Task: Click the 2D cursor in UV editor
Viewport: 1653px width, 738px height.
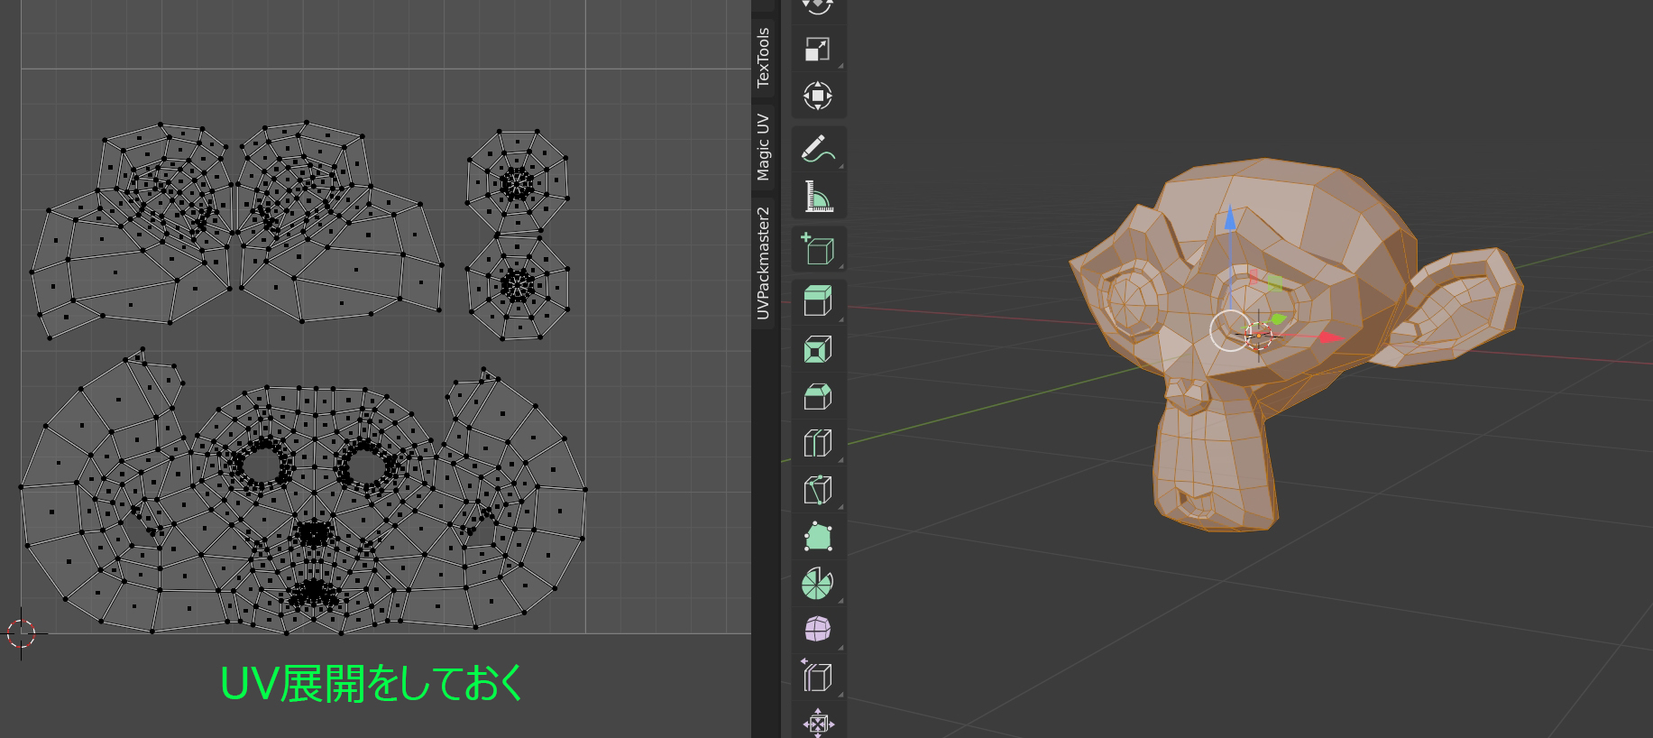Action: pyautogui.click(x=21, y=633)
